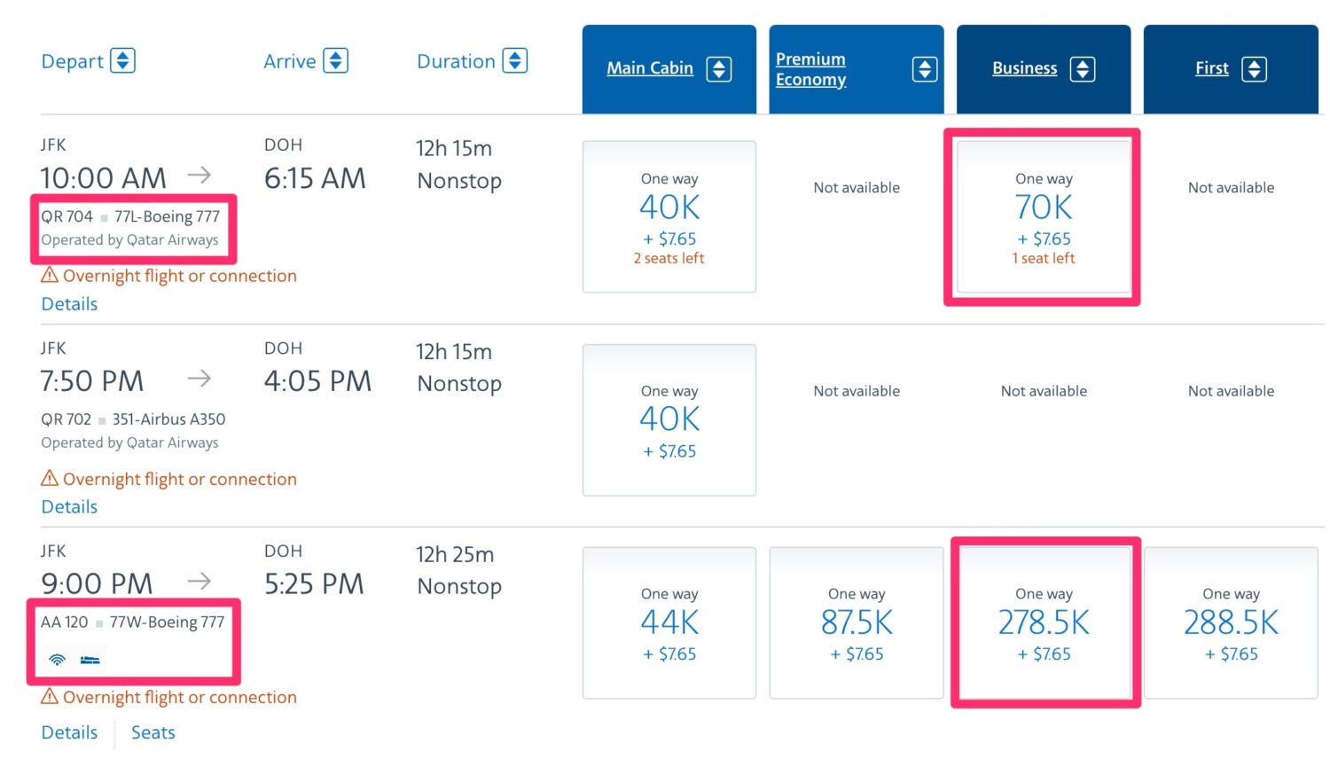Click the lie-flat seat icon on AA 120

[90, 660]
